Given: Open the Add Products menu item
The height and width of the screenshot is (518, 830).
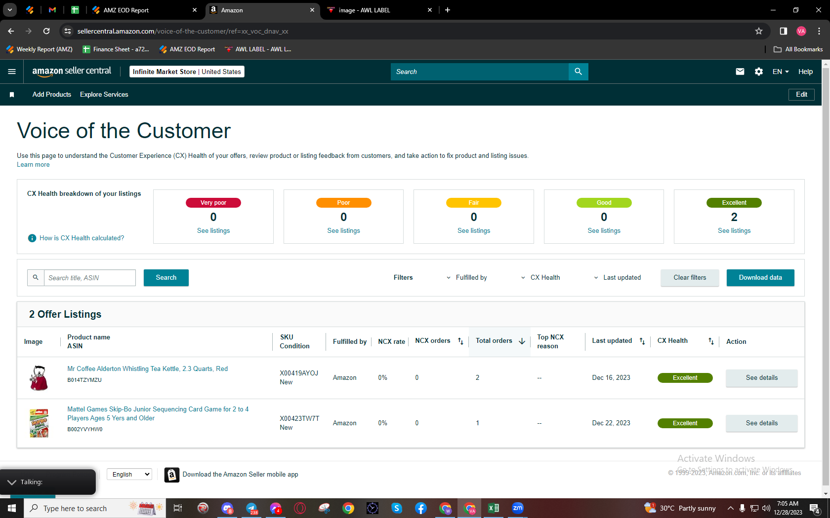Looking at the screenshot, I should click(x=52, y=95).
